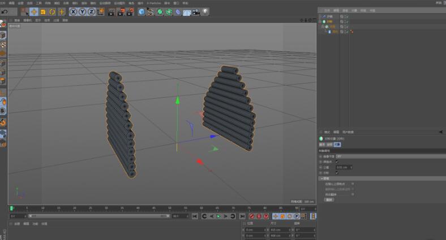Toggle the Z axis lock icon
Screen dimensions: 446x240
pos(91,11)
